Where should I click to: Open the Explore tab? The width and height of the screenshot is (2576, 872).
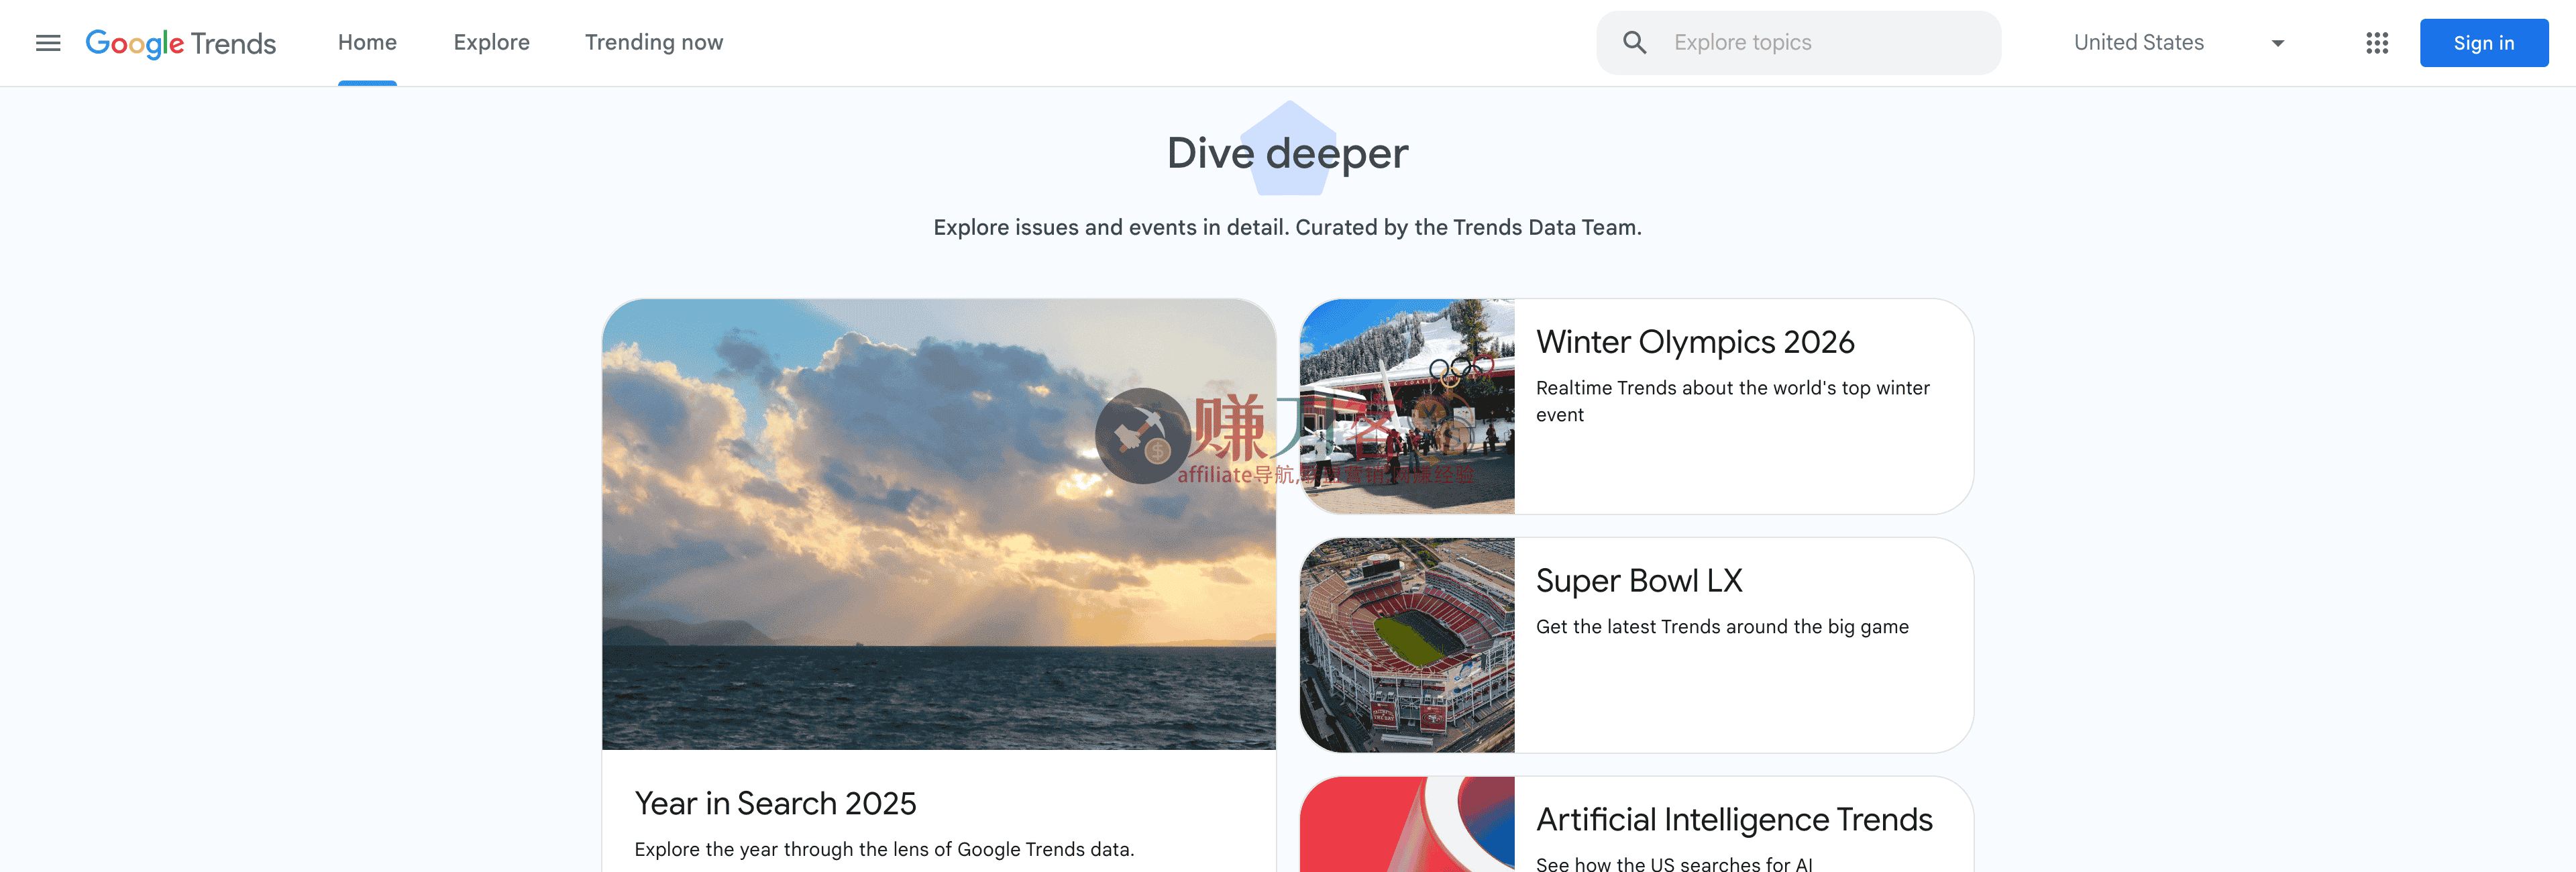click(x=491, y=43)
